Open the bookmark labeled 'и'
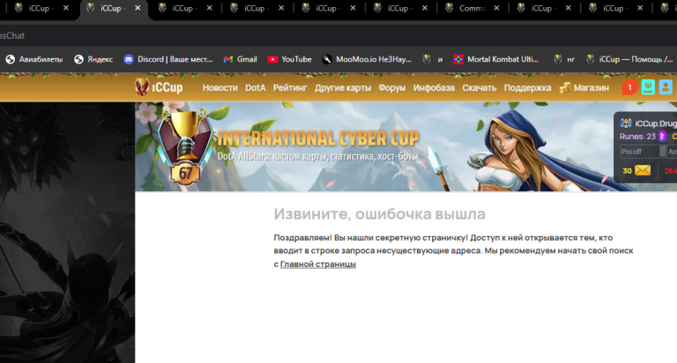 coord(433,60)
